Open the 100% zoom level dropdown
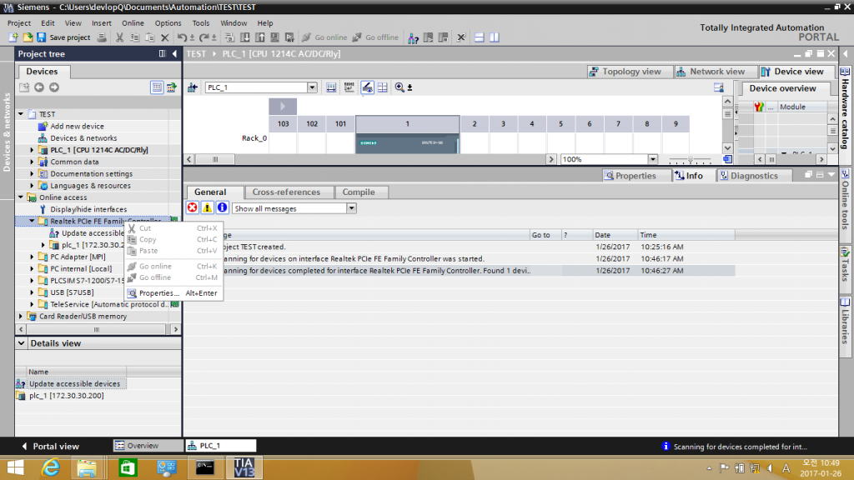 pyautogui.click(x=652, y=159)
